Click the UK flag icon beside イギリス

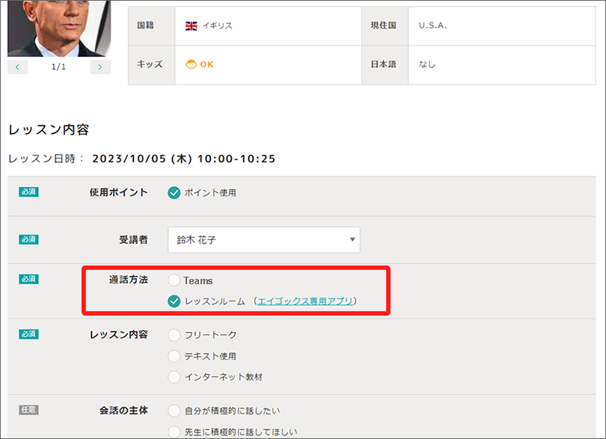click(x=192, y=25)
